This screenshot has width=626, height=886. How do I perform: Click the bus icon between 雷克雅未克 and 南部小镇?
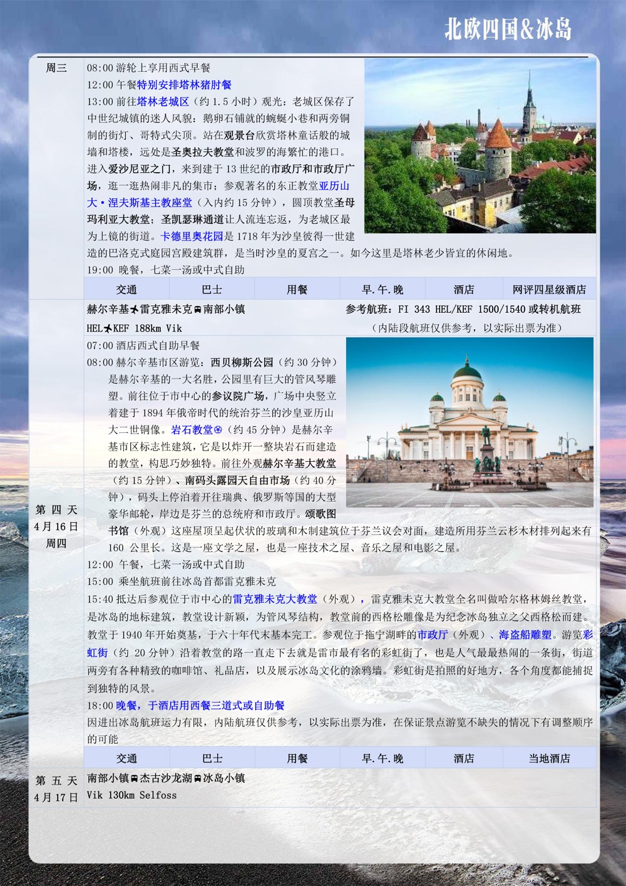pyautogui.click(x=197, y=310)
